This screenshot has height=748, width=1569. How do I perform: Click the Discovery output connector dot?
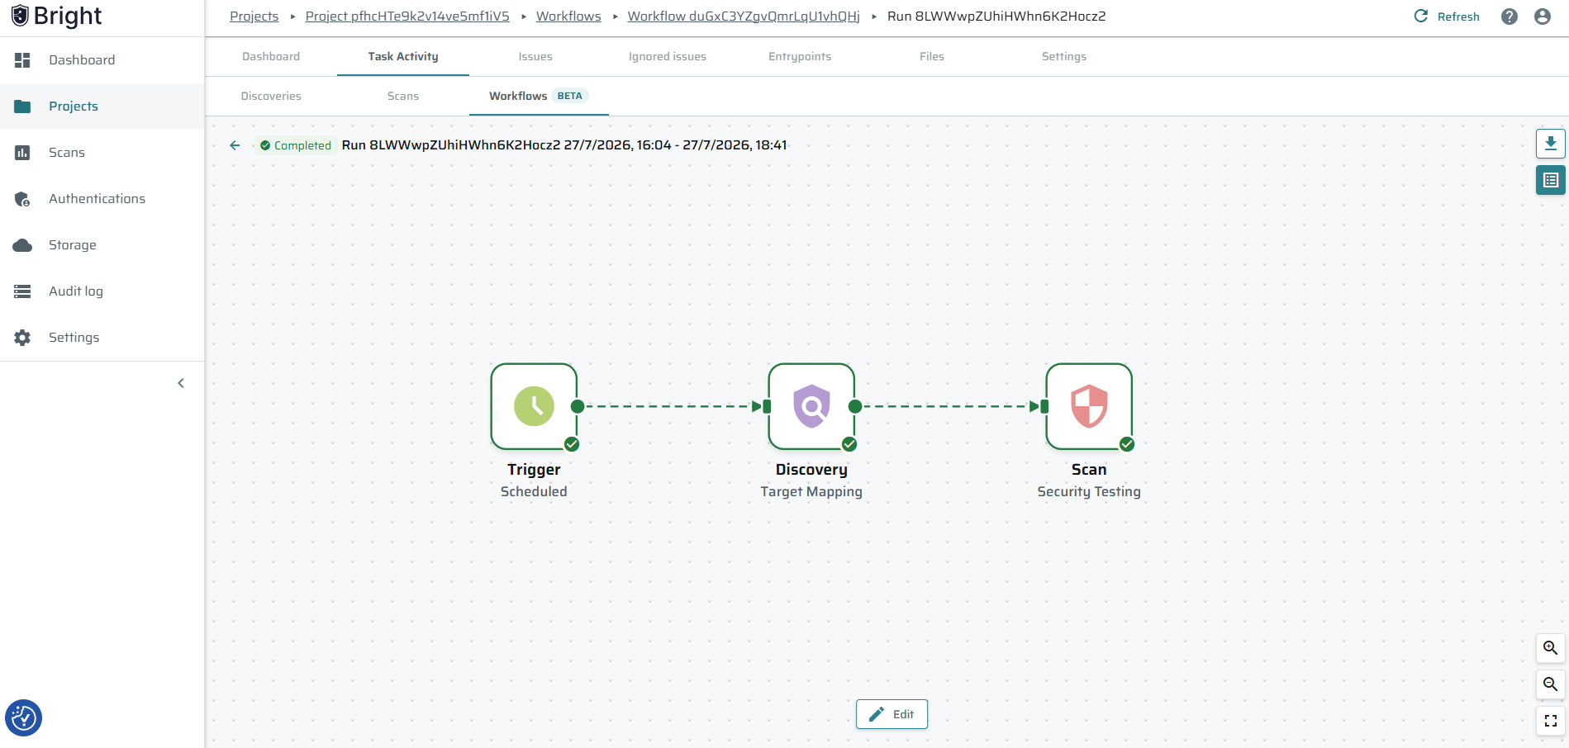coord(855,406)
